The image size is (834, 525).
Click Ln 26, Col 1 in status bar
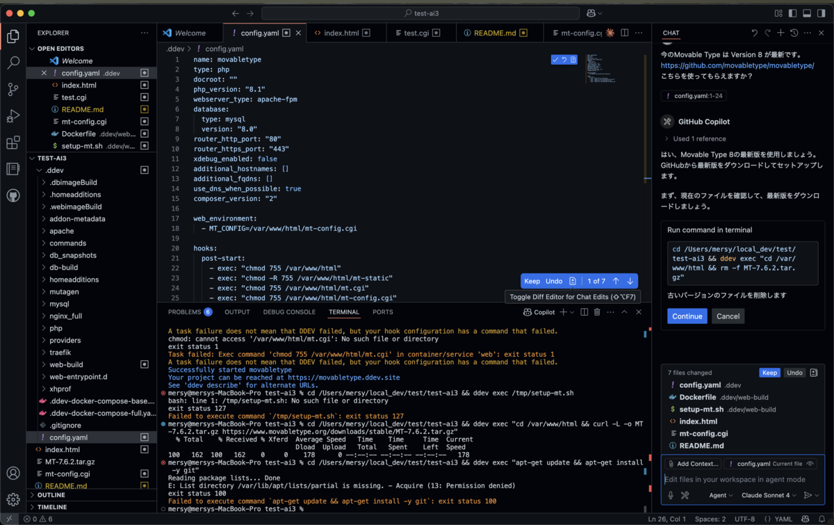(668, 519)
